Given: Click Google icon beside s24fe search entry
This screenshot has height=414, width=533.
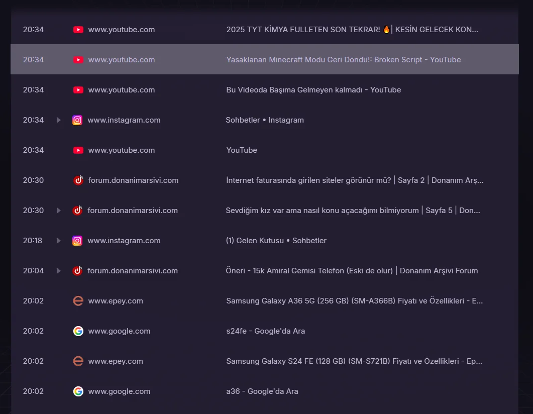Looking at the screenshot, I should [78, 331].
